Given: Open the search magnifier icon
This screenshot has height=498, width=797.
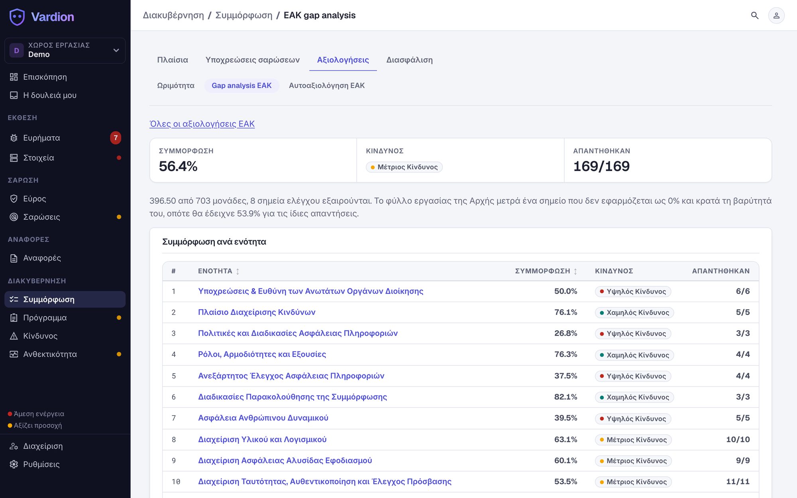Looking at the screenshot, I should (754, 16).
